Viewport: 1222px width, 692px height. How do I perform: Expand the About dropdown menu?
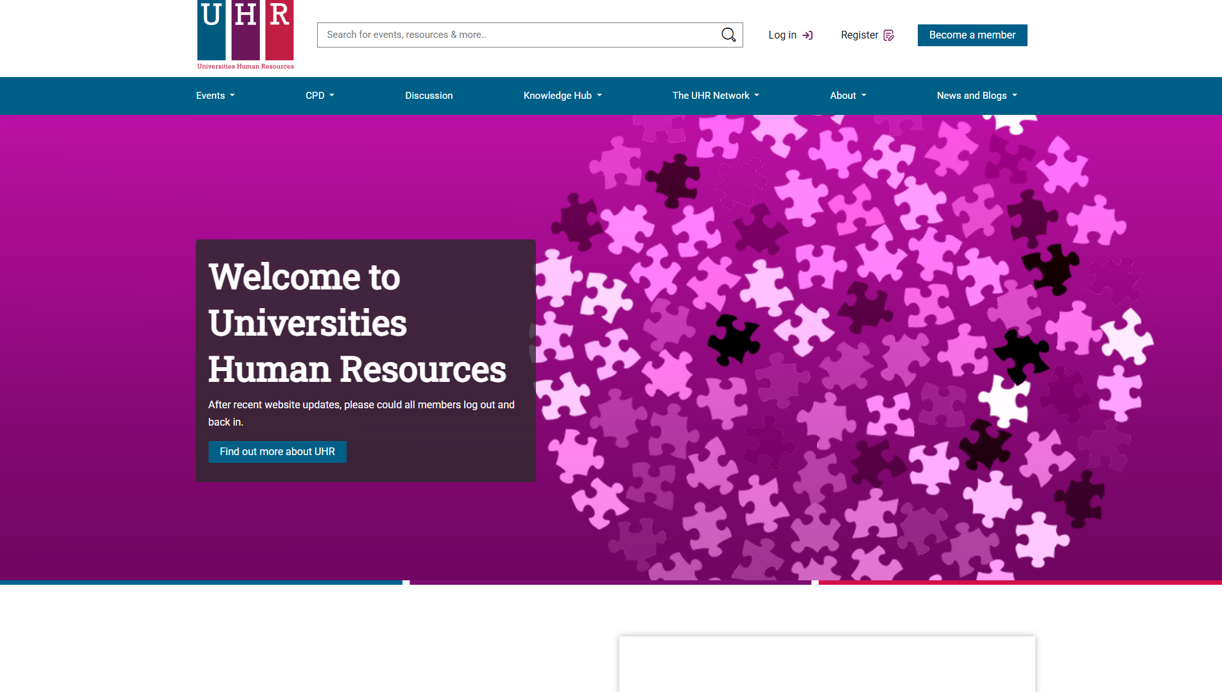click(848, 96)
